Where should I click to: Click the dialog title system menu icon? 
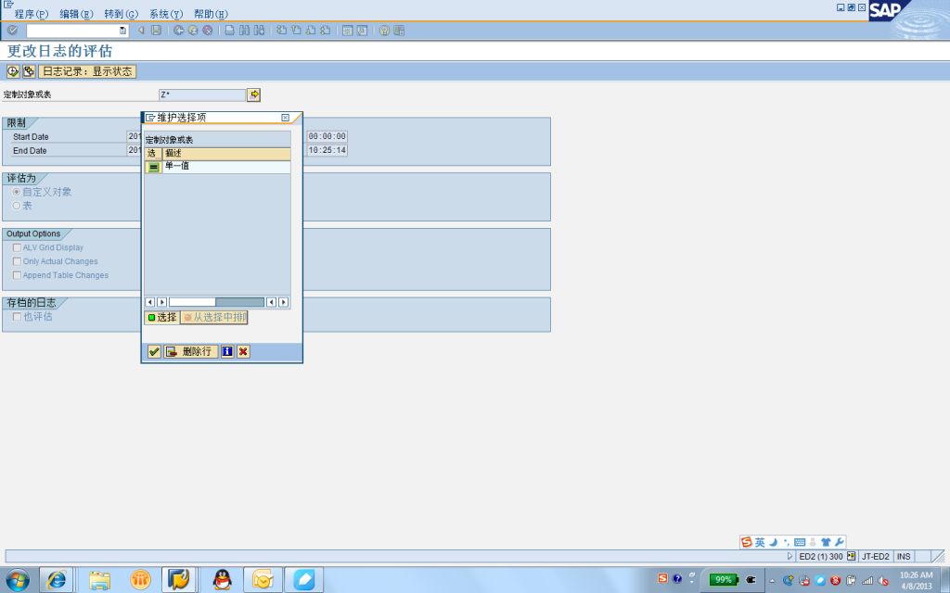point(150,118)
